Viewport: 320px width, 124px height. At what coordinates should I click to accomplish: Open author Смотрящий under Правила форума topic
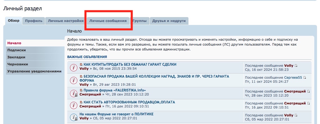pos(90,94)
